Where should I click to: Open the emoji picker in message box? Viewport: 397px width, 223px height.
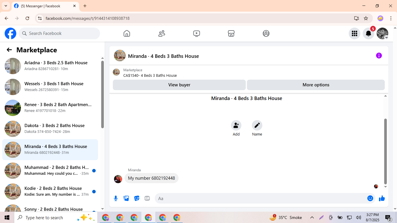click(370, 198)
